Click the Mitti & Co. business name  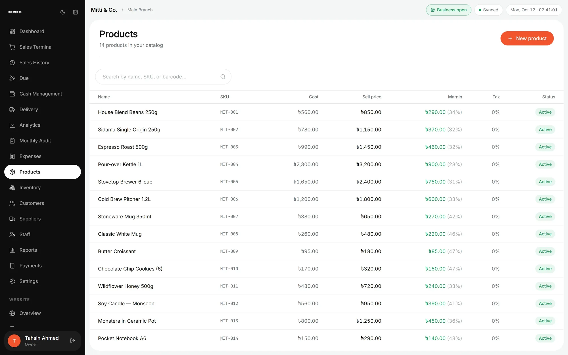104,10
